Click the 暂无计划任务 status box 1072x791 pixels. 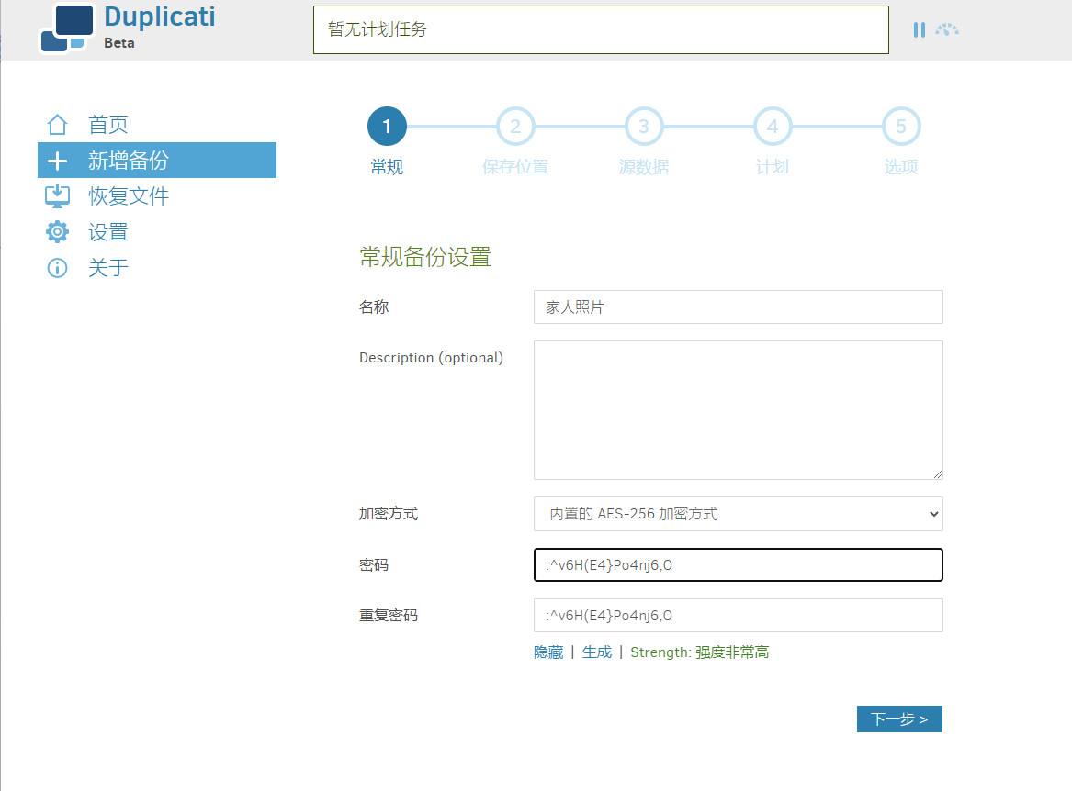click(x=601, y=30)
